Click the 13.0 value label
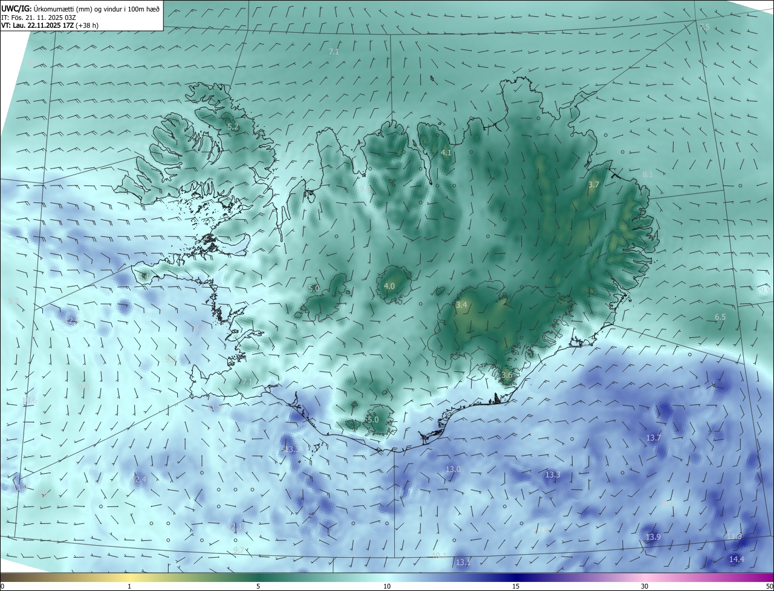 (453, 469)
